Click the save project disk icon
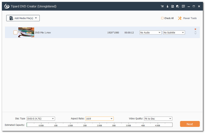Image resolution: width=205 pixels, height=133 pixels. 172,6
